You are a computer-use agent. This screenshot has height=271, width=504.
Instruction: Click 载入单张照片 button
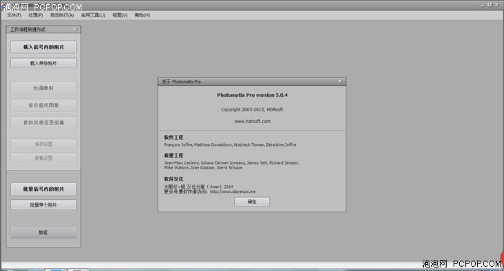click(x=43, y=63)
